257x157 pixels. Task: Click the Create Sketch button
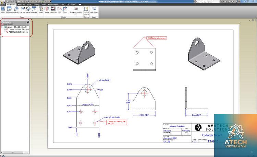86,11
